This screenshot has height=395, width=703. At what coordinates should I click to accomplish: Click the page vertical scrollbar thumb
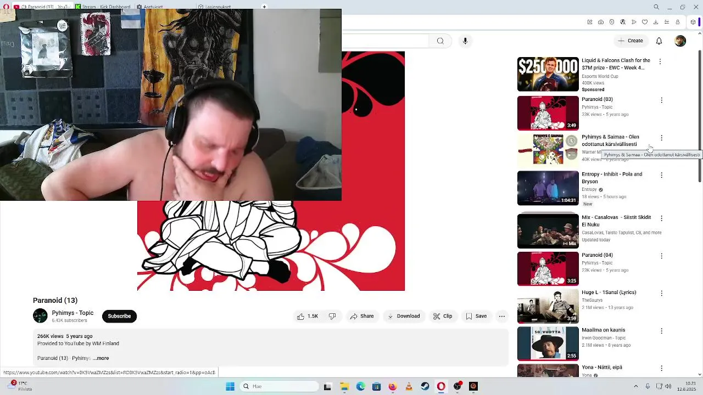[x=700, y=115]
